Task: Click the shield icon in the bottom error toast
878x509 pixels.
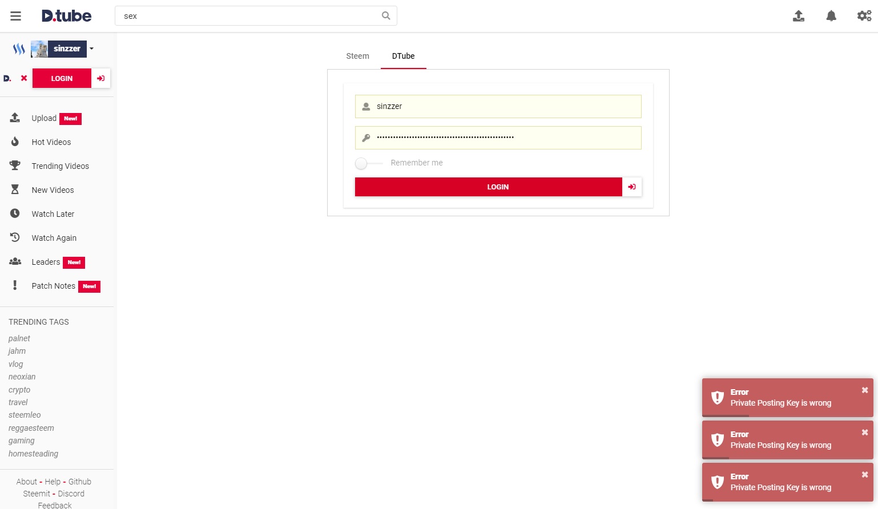Action: click(x=718, y=482)
